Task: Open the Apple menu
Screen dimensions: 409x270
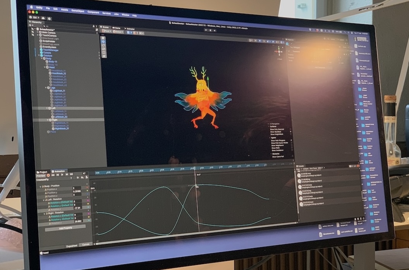Action: click(31, 7)
